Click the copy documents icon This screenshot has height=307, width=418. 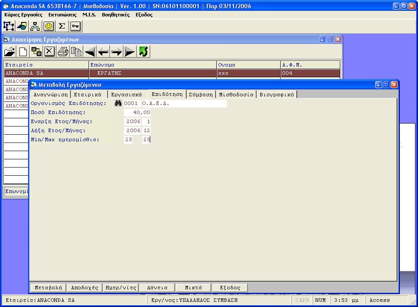[76, 51]
